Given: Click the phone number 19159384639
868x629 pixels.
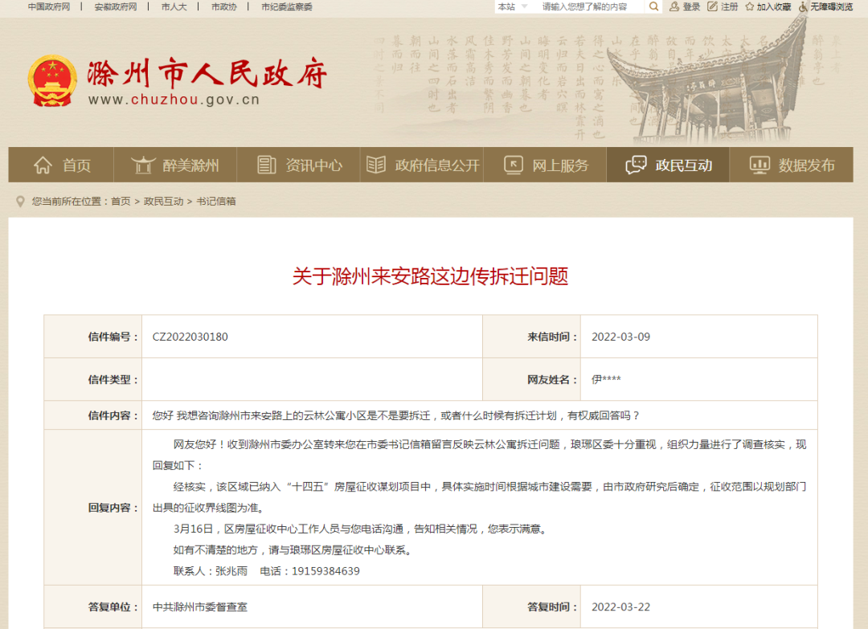Looking at the screenshot, I should [325, 571].
